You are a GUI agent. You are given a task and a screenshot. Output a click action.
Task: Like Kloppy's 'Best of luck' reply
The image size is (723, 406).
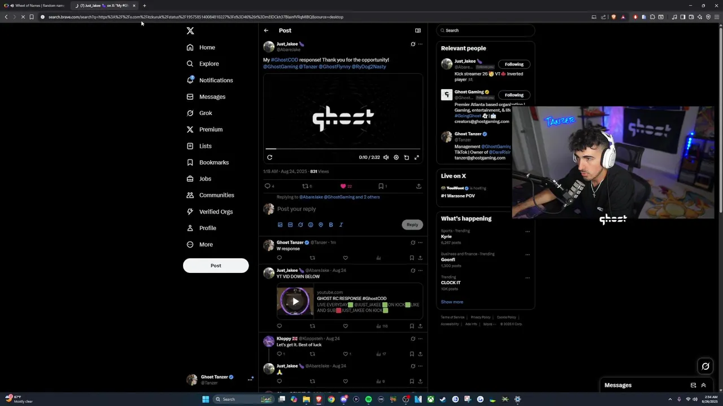pyautogui.click(x=345, y=354)
